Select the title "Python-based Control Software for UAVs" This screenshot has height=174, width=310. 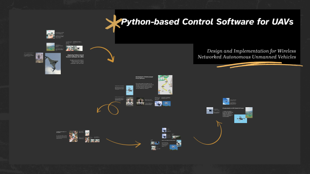click(207, 22)
